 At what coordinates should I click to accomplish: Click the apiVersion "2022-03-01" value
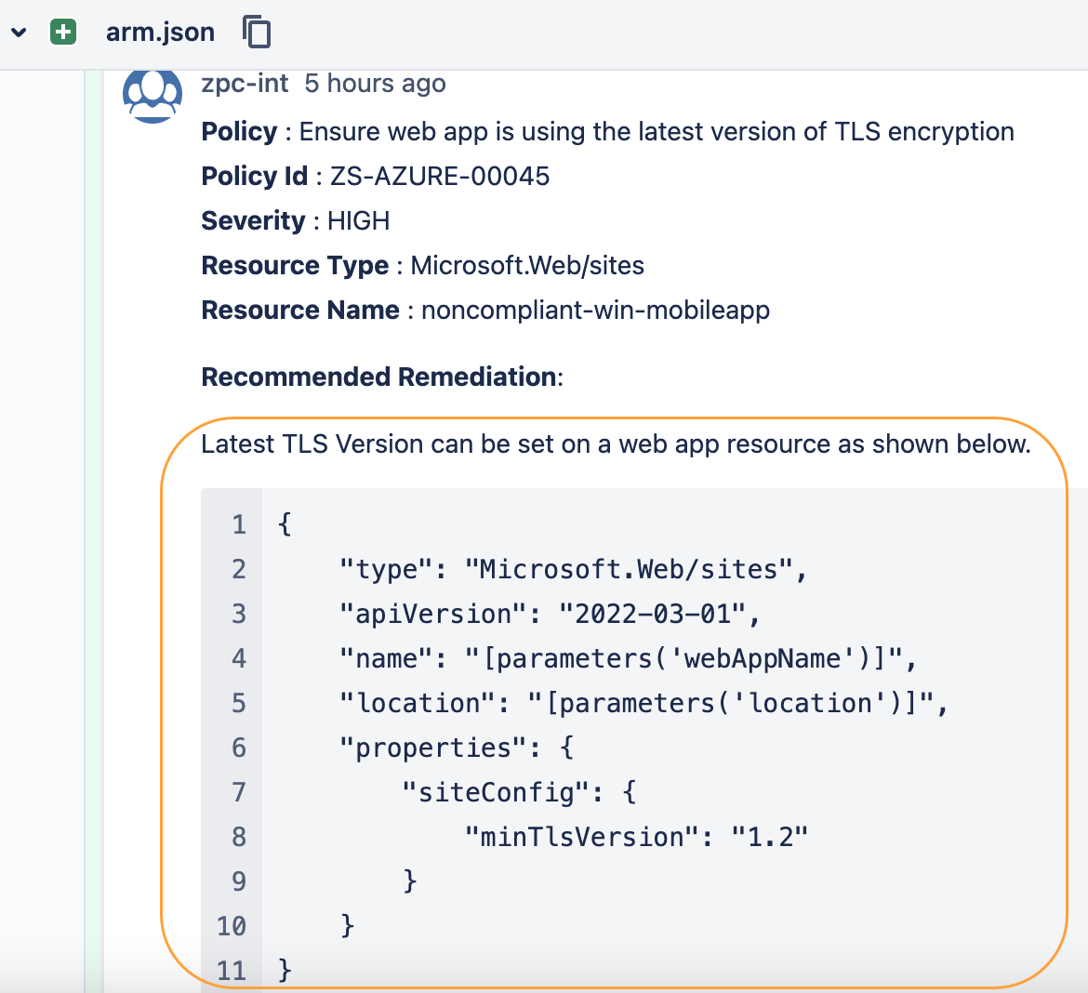(x=659, y=614)
